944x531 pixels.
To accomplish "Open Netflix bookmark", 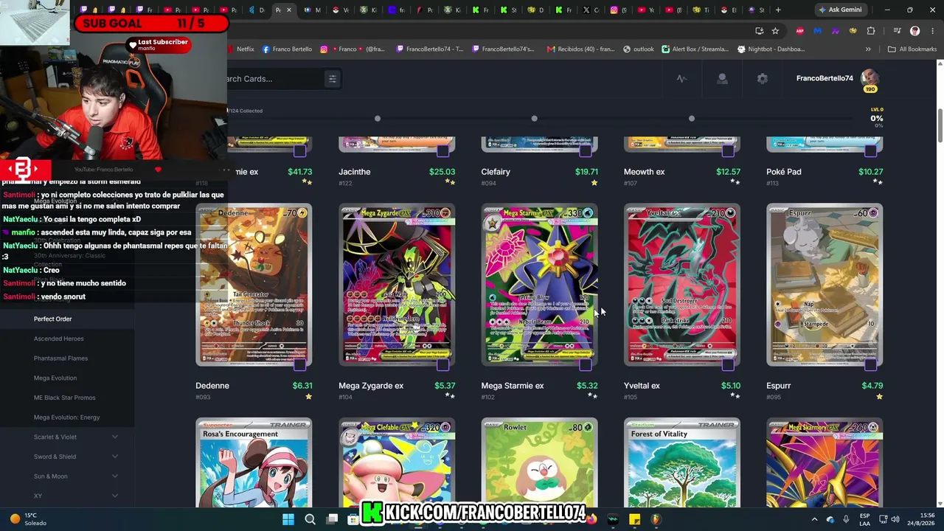I will point(240,49).
